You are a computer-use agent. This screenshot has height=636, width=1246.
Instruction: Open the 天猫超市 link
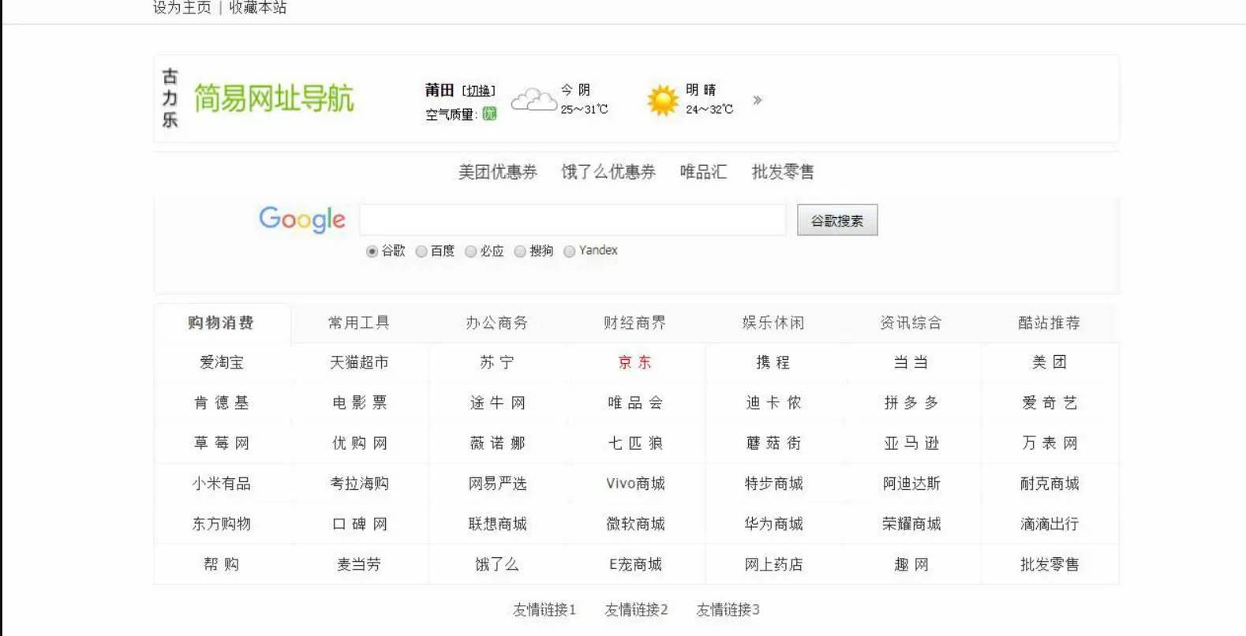359,362
